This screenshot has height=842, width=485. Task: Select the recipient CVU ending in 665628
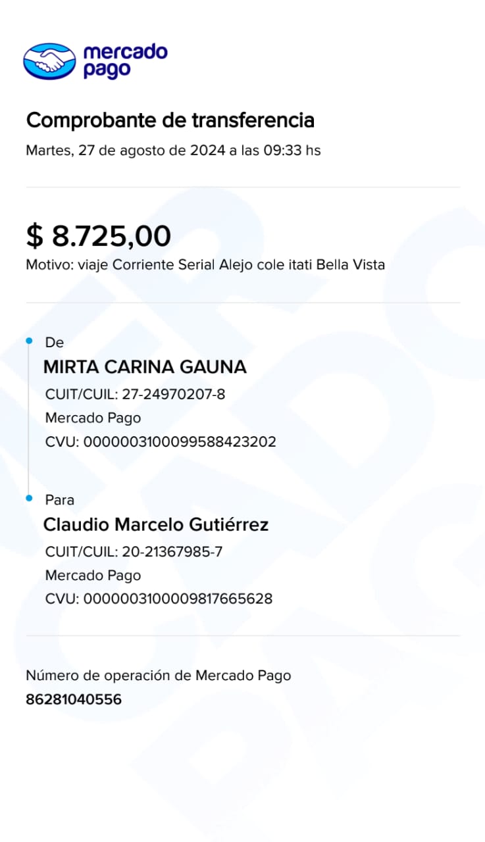click(x=159, y=599)
